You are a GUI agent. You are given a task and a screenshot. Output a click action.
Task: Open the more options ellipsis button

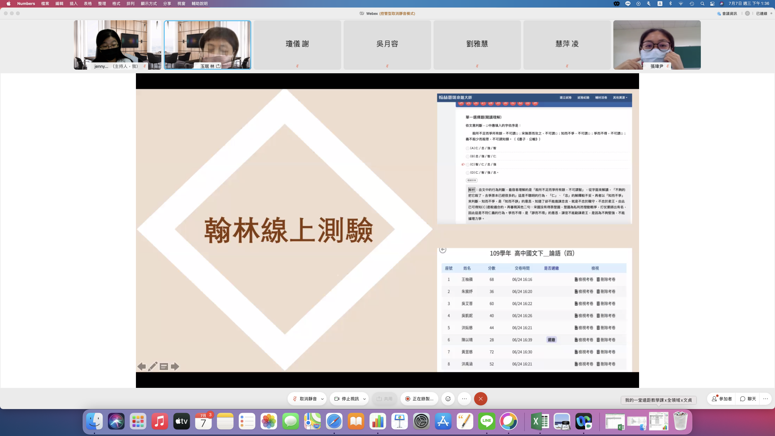click(x=464, y=399)
